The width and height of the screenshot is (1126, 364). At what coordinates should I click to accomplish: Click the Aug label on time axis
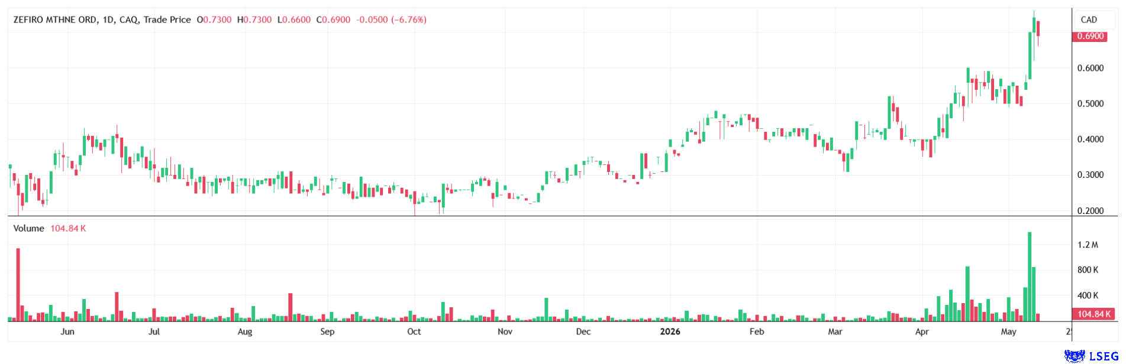(x=244, y=331)
